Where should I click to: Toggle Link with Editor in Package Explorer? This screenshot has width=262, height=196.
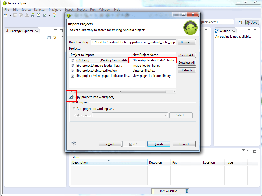tap(55, 37)
